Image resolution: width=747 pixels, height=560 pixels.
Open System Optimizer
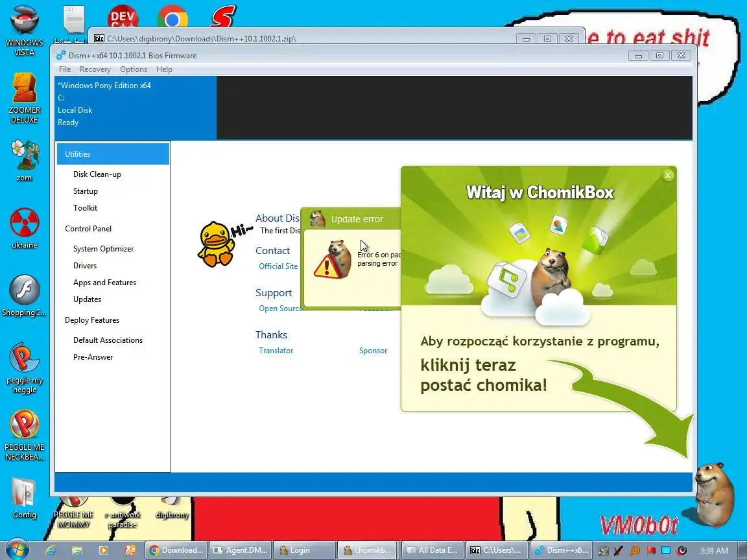pos(103,249)
